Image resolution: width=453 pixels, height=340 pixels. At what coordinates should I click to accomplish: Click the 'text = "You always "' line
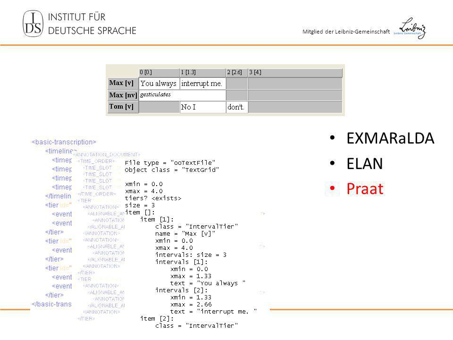pyautogui.click(x=208, y=283)
